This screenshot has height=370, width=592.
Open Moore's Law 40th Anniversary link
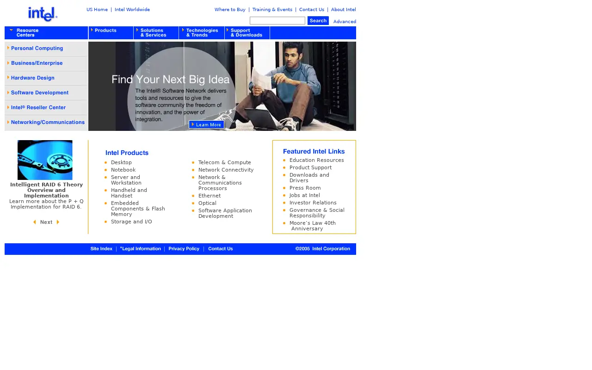click(313, 226)
